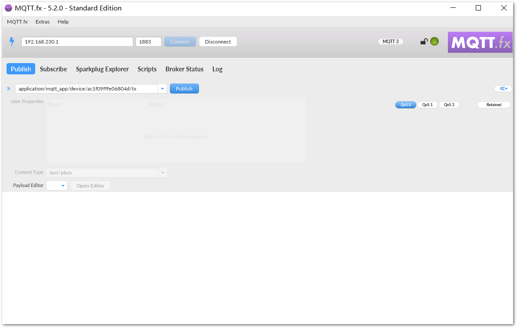Switch to the Log tab
517x328 pixels.
coord(217,69)
